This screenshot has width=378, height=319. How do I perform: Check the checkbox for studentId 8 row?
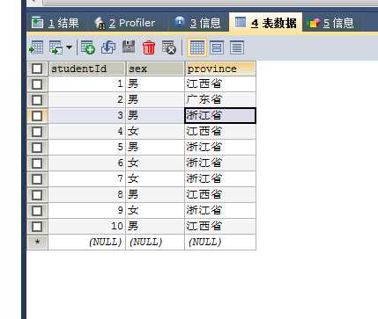pyautogui.click(x=37, y=195)
